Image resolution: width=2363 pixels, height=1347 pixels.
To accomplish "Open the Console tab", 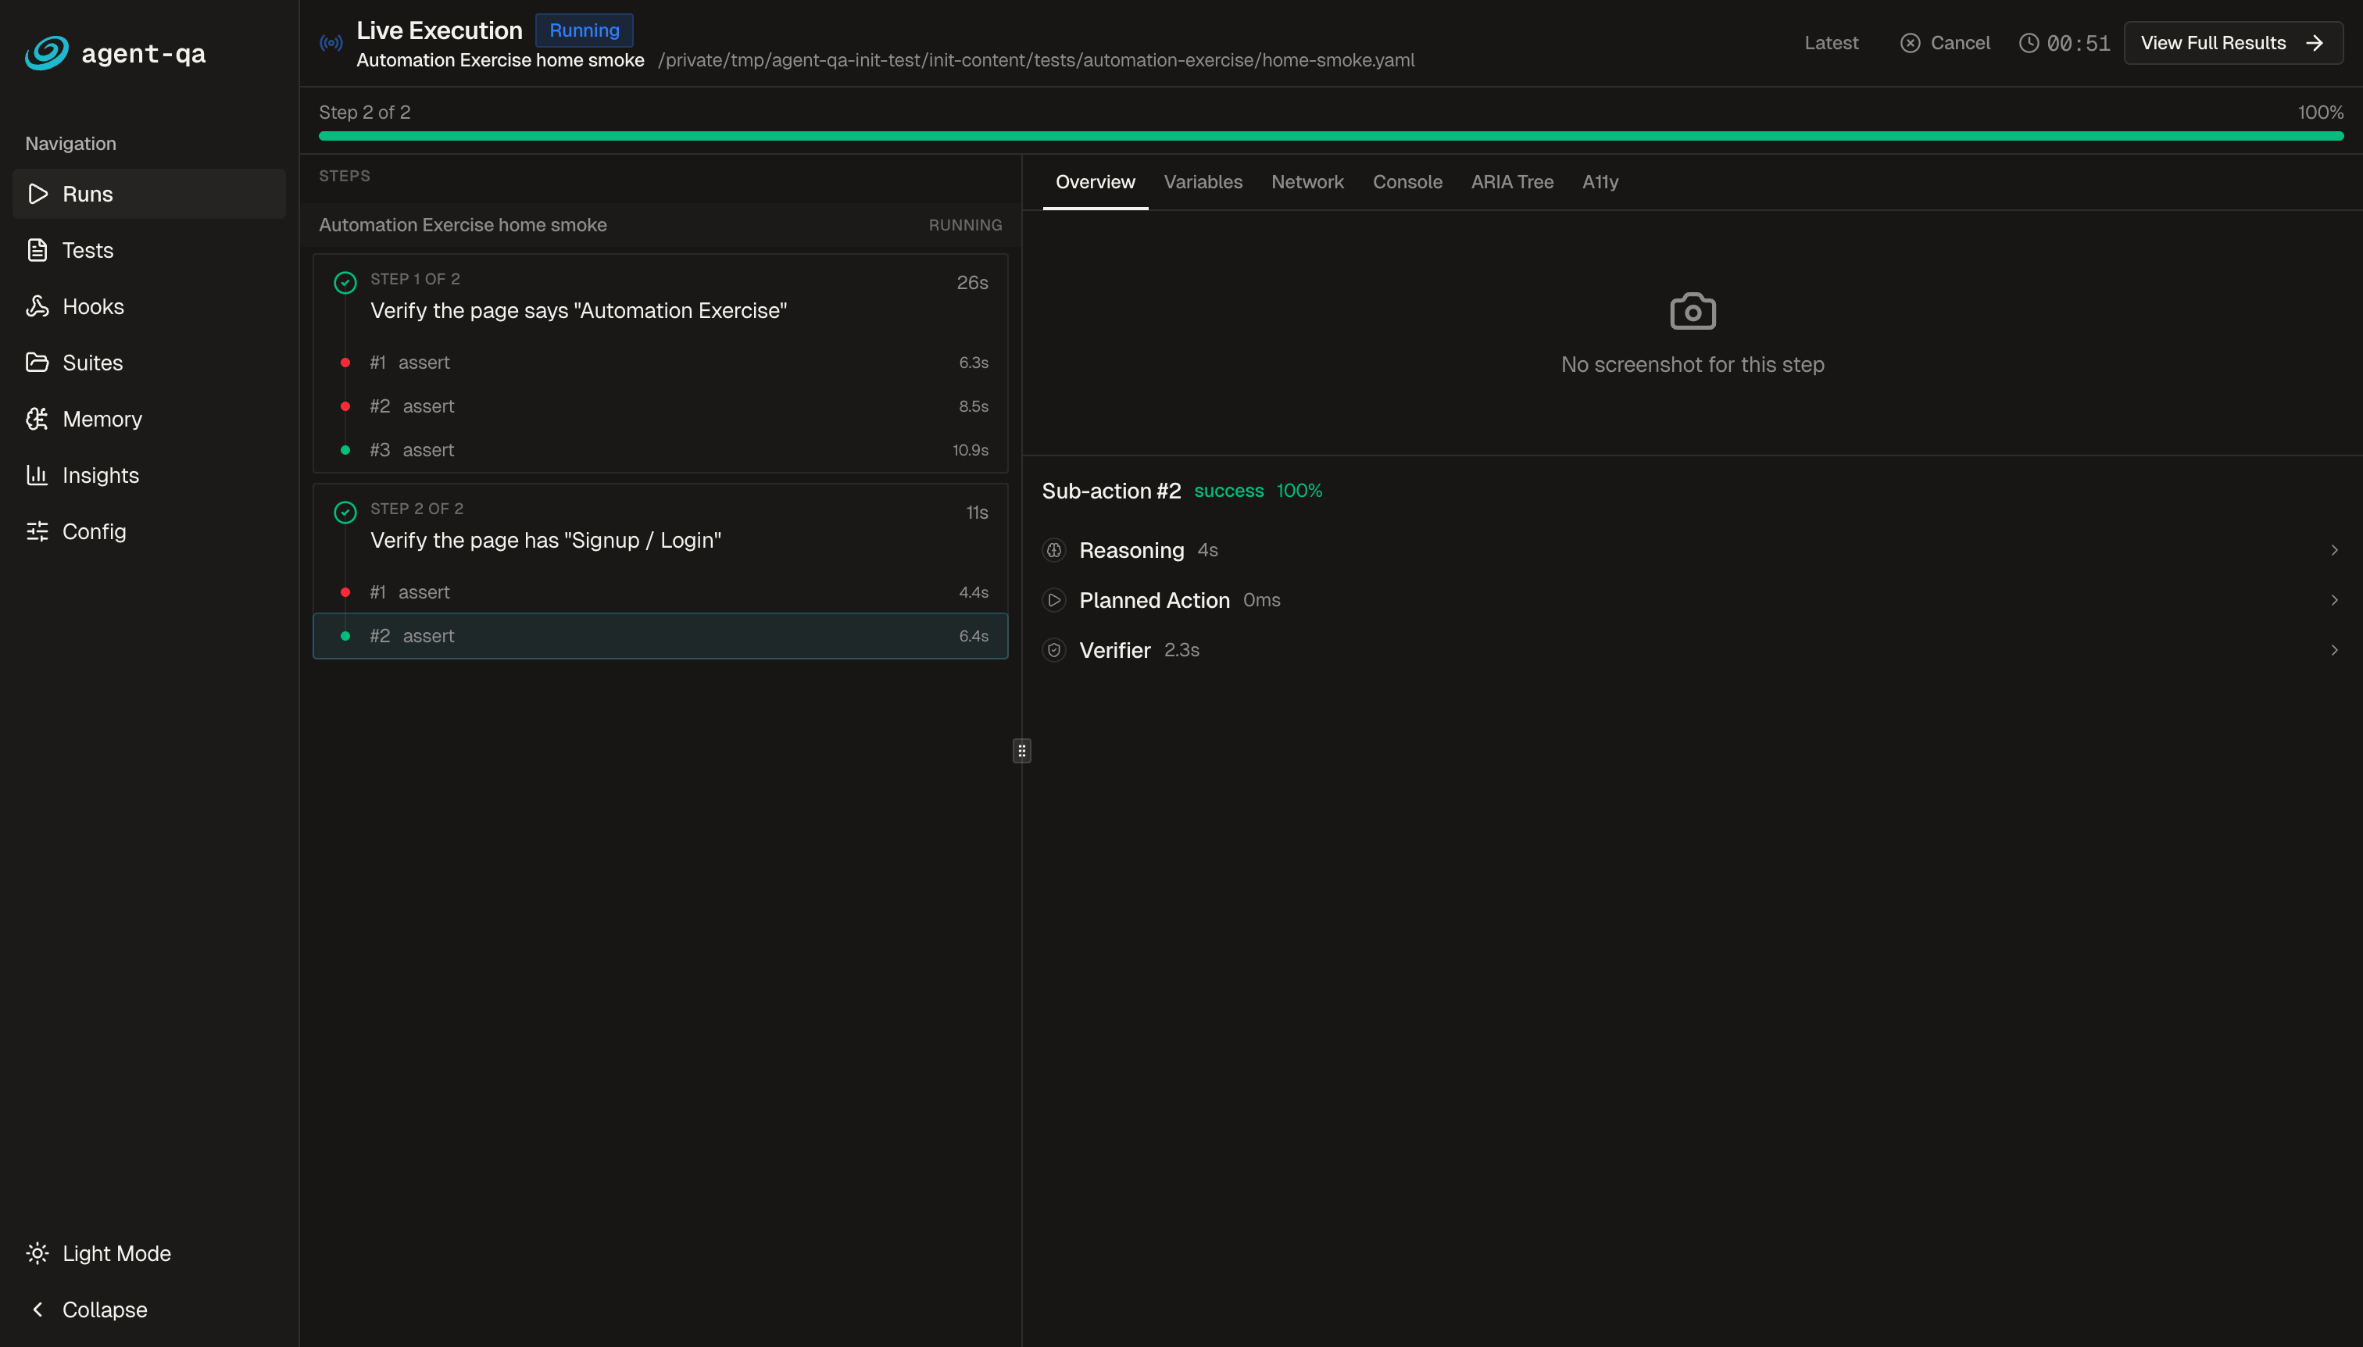I will [1407, 182].
